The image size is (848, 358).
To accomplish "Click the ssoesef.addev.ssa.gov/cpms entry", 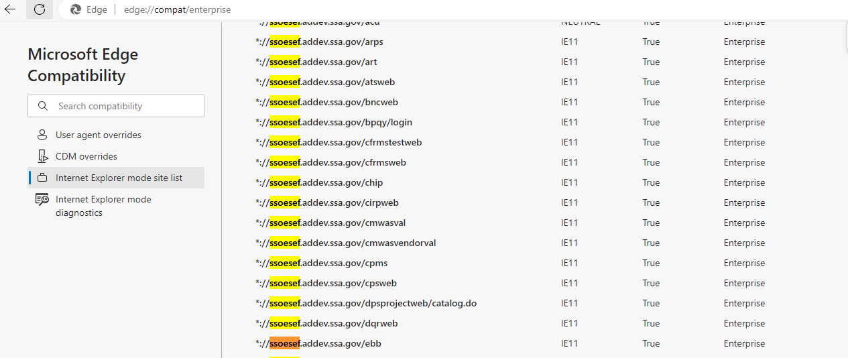I will pyautogui.click(x=321, y=263).
